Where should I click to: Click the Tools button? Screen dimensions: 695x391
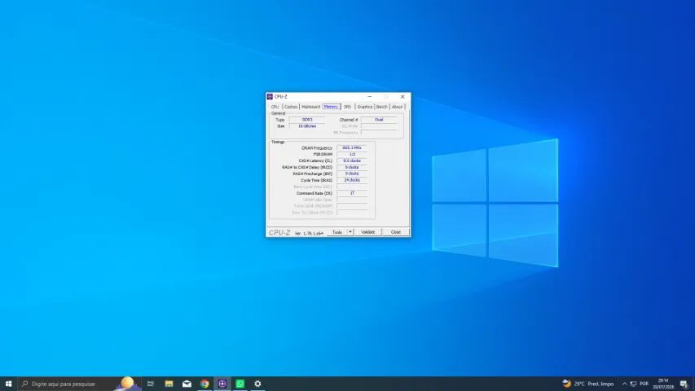[x=337, y=232]
